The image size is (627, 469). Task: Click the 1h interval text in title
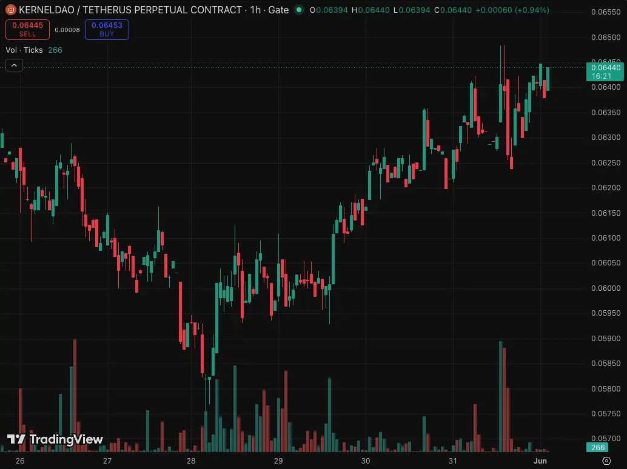pyautogui.click(x=255, y=10)
